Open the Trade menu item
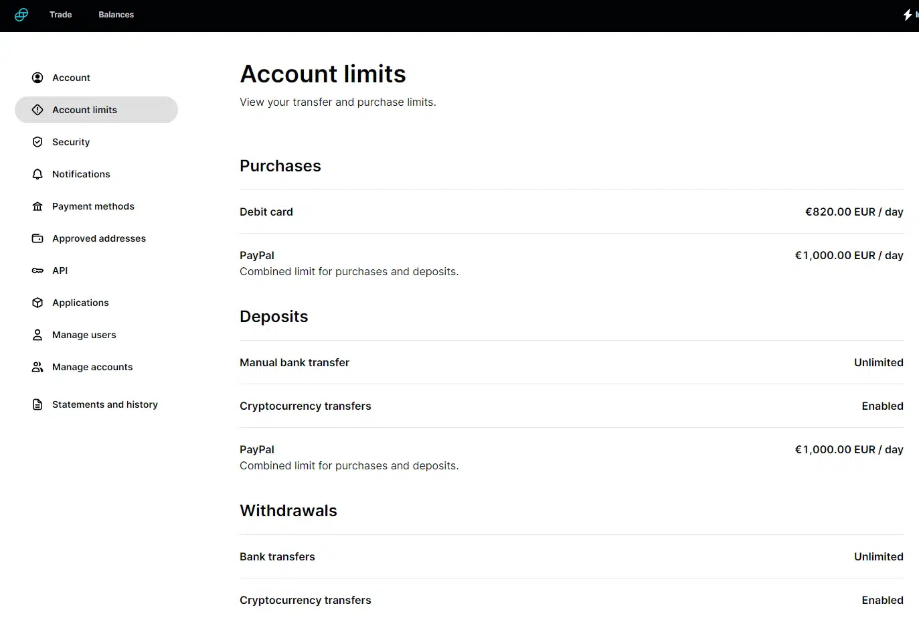 [x=61, y=15]
